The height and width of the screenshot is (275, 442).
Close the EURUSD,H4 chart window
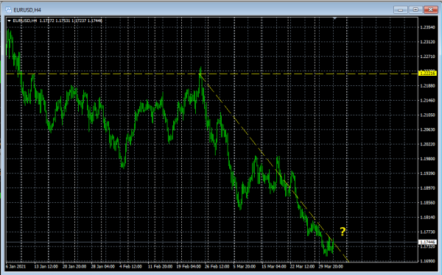pos(430,10)
